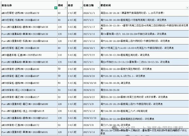Click schedule cell starting 周日16:30-18:30
Screen dimensions: 189x136
point(144,13)
